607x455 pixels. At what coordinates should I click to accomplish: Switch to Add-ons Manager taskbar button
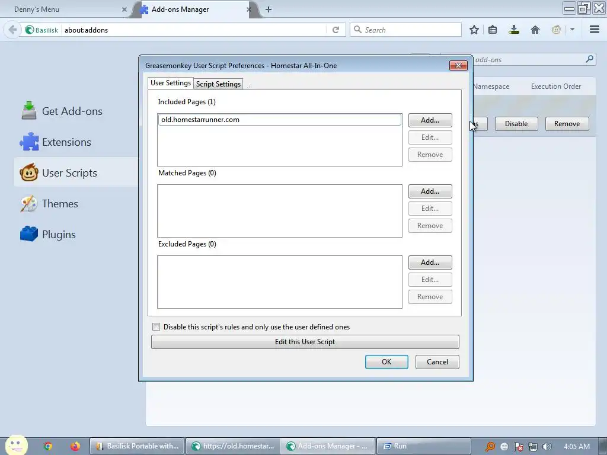pos(328,446)
